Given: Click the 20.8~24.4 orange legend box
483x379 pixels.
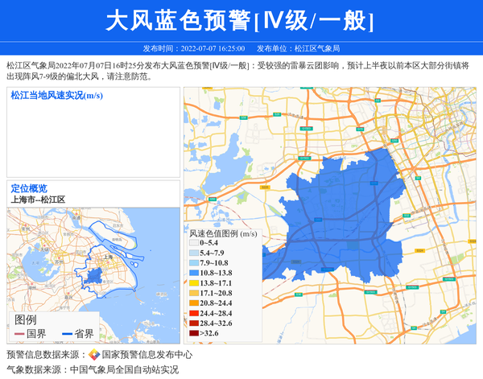Looking at the screenshot, I should 193,303.
